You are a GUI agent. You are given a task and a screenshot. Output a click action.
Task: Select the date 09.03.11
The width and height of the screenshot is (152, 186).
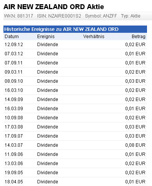coord(13,72)
